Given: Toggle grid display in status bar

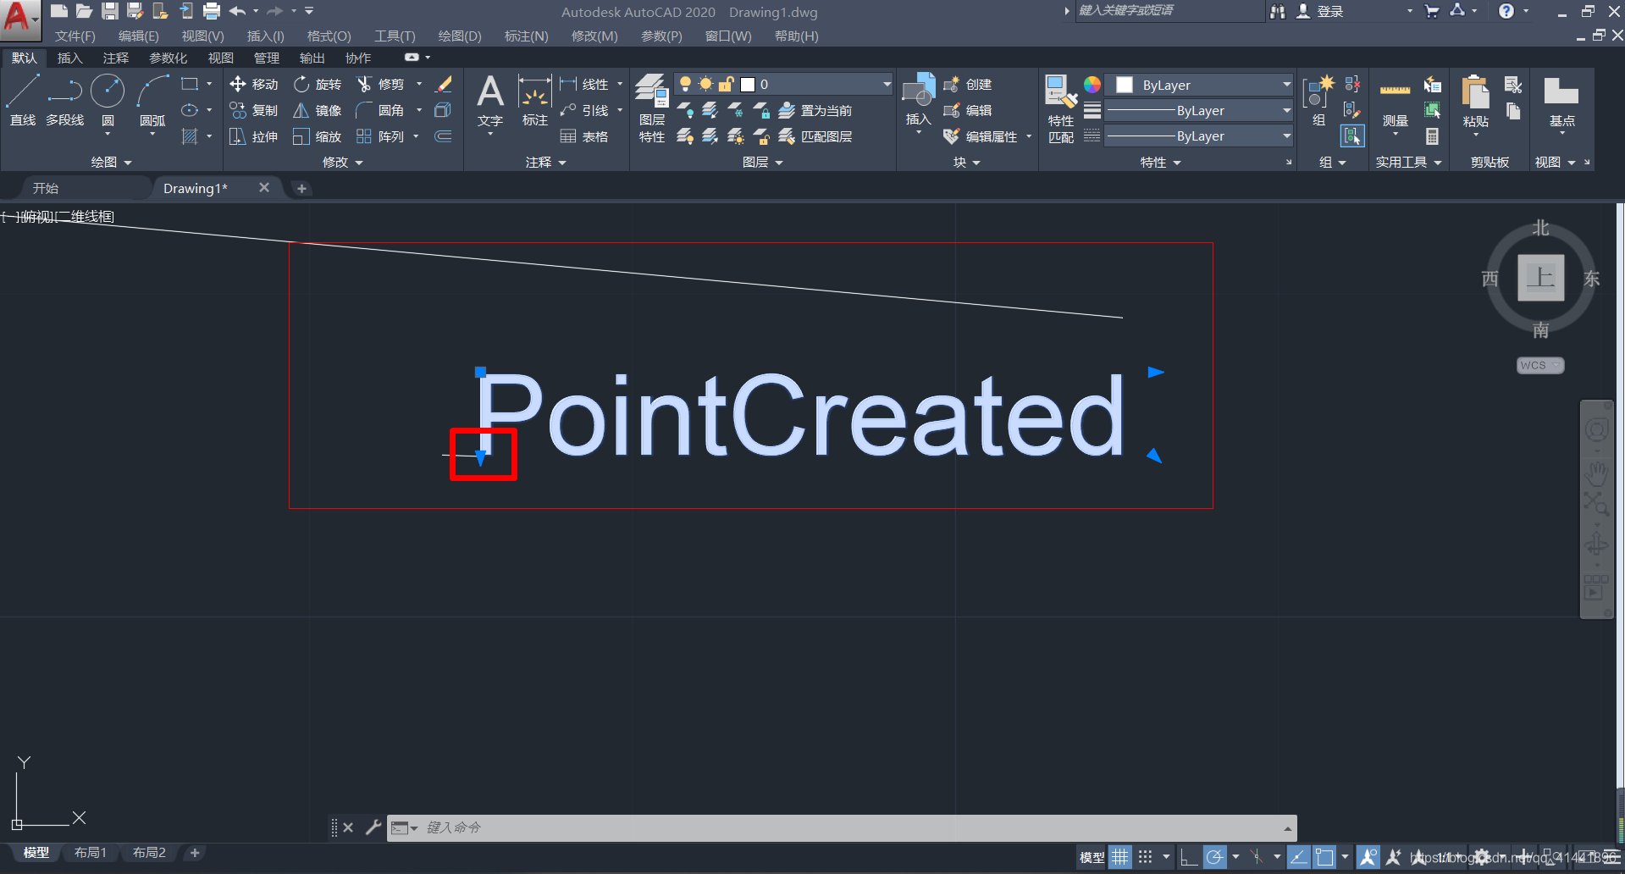Looking at the screenshot, I should [x=1119, y=857].
